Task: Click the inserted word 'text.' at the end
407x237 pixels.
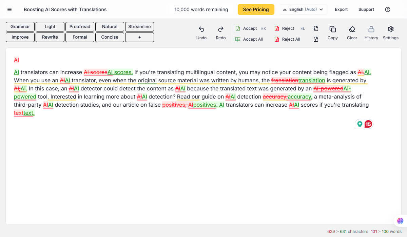Action: point(29,113)
